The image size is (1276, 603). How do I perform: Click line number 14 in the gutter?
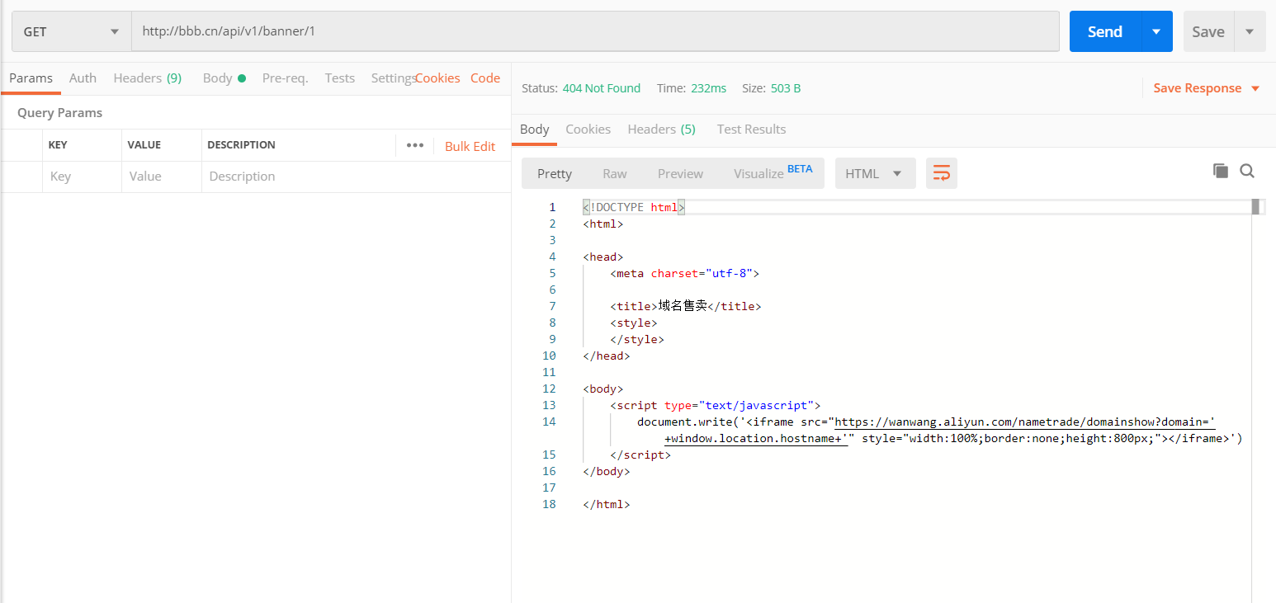[x=549, y=422]
